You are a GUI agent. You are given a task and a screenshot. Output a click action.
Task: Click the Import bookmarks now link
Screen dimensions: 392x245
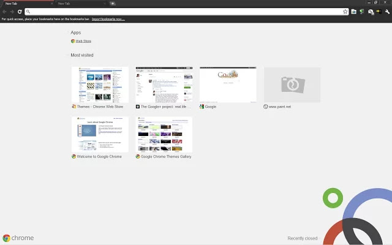(108, 19)
